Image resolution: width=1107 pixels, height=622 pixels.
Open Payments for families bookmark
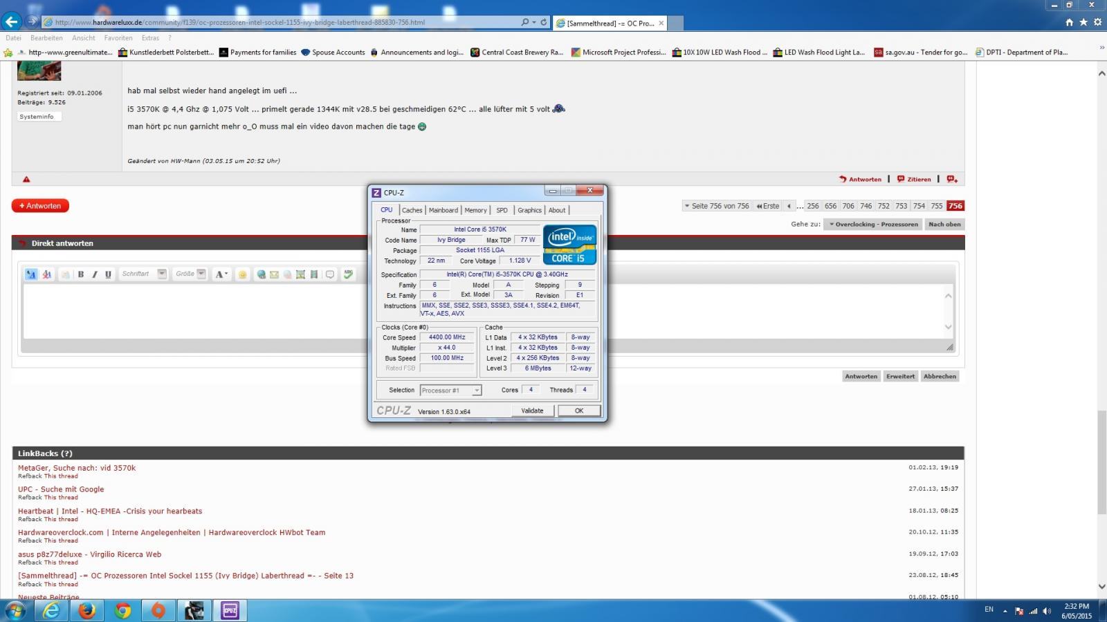click(257, 53)
